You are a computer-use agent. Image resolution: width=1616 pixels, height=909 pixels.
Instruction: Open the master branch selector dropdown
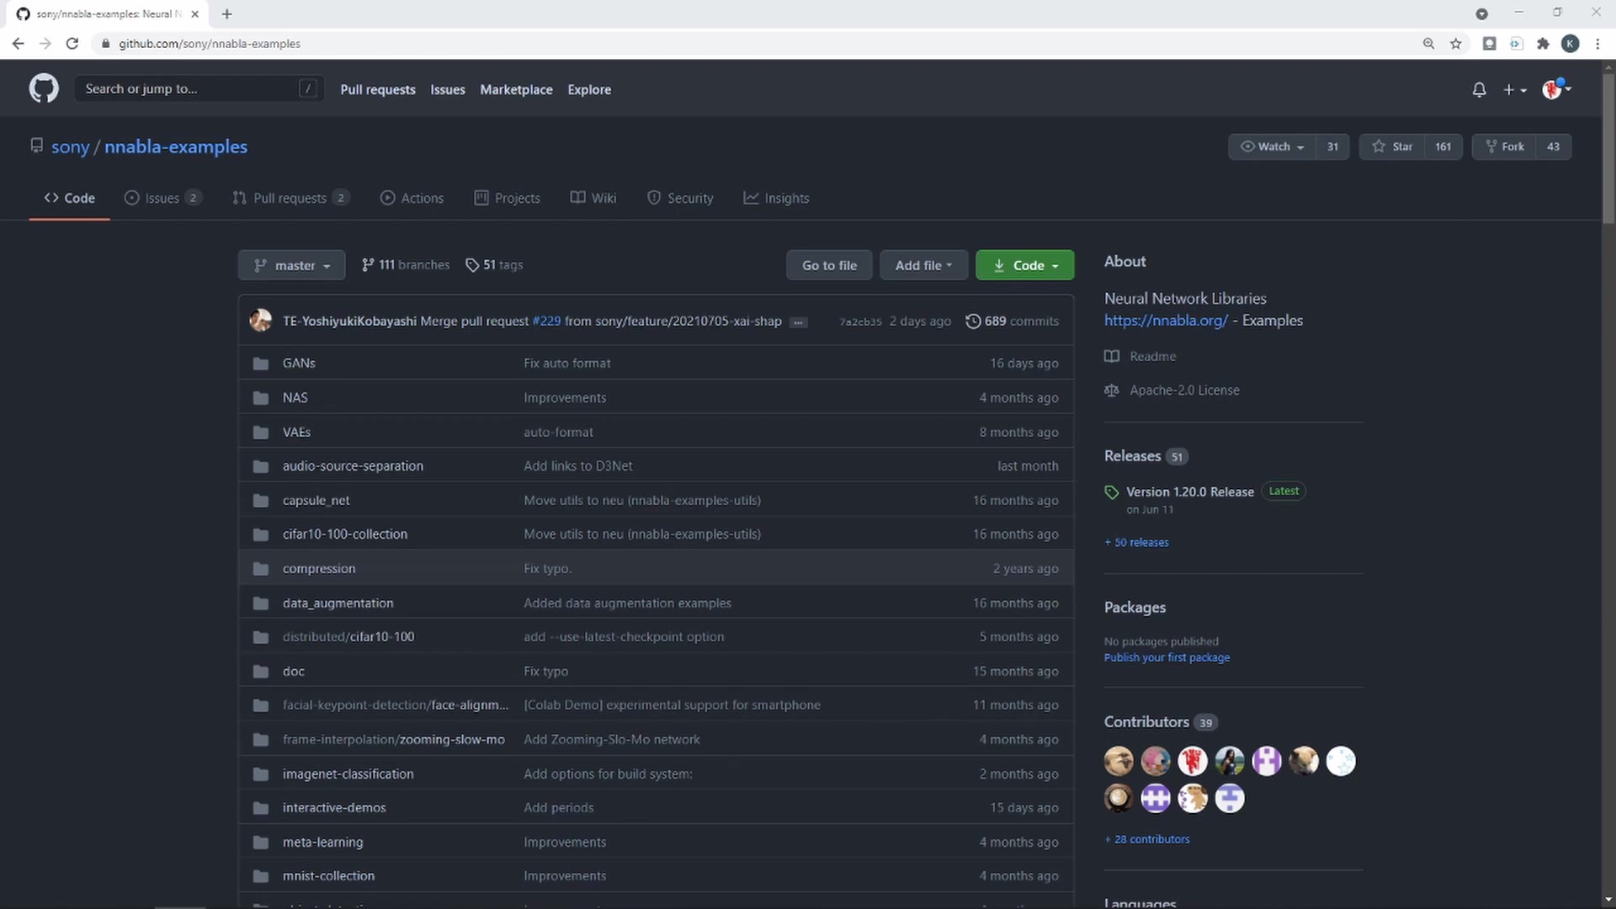click(291, 265)
